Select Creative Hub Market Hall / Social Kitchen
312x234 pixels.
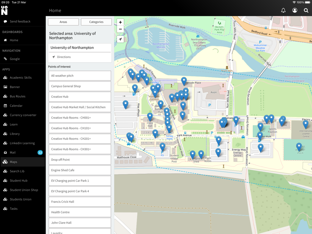(x=80, y=107)
